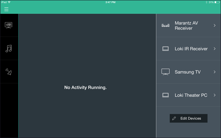221x138 pixels.
Task: Expand Loki IR Receiver chevron
Action: point(215,48)
